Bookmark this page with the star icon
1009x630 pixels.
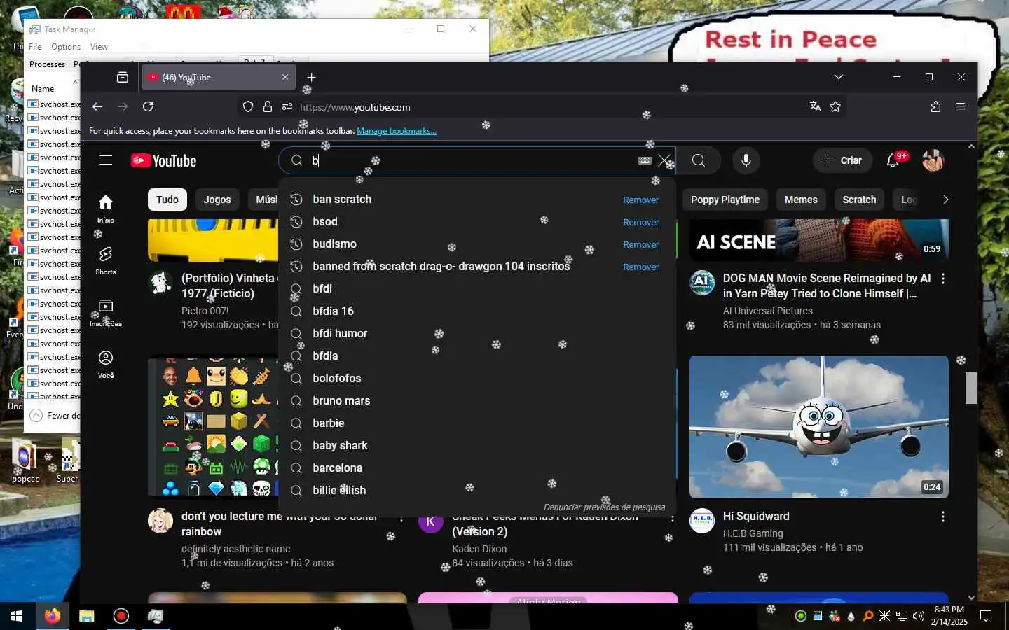(835, 106)
